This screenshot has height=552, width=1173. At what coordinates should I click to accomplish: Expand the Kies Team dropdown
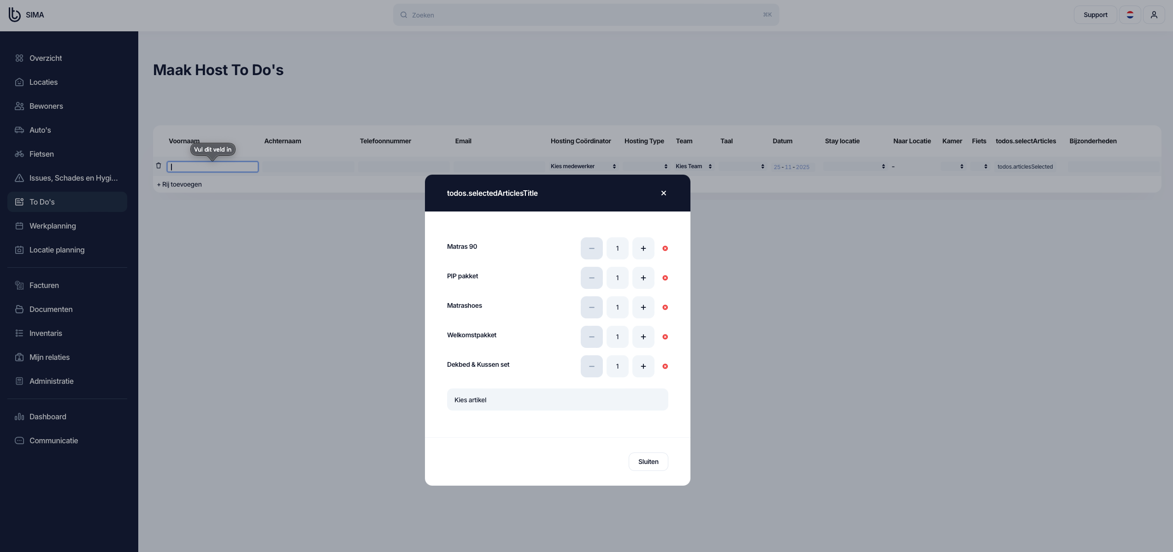click(693, 166)
